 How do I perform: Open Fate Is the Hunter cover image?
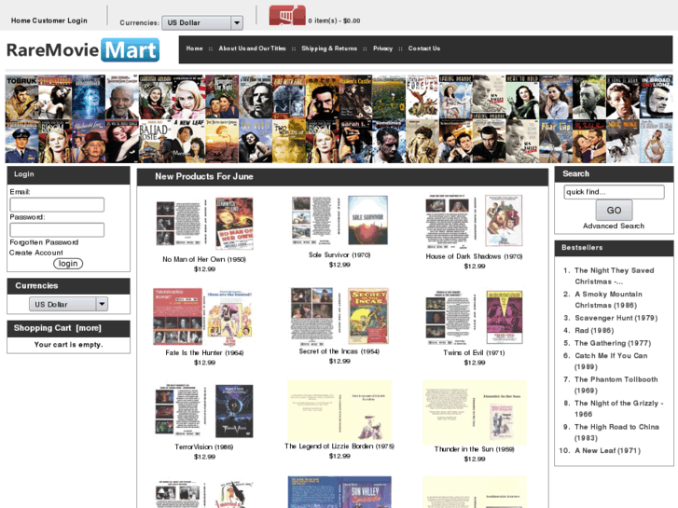coord(204,317)
